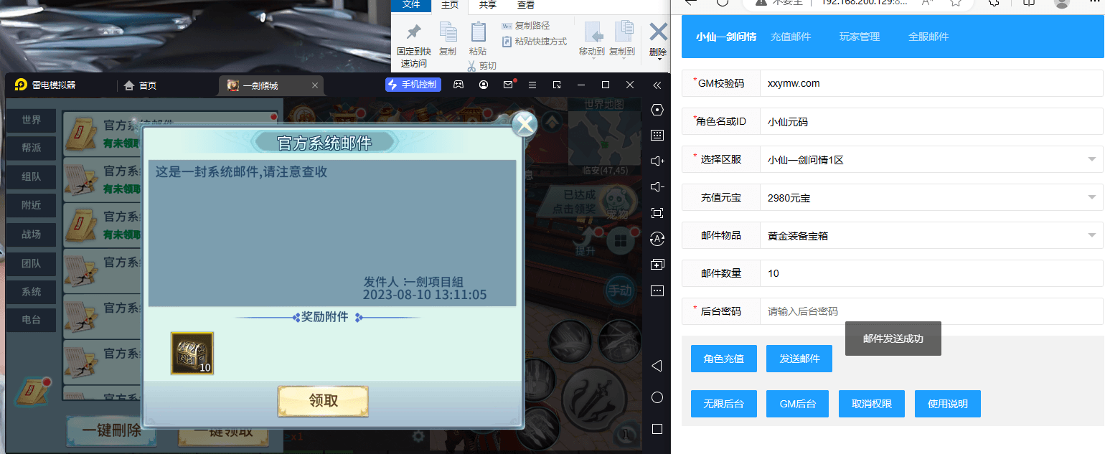Click the 领取 claim button
The width and height of the screenshot is (1105, 454).
pos(323,401)
